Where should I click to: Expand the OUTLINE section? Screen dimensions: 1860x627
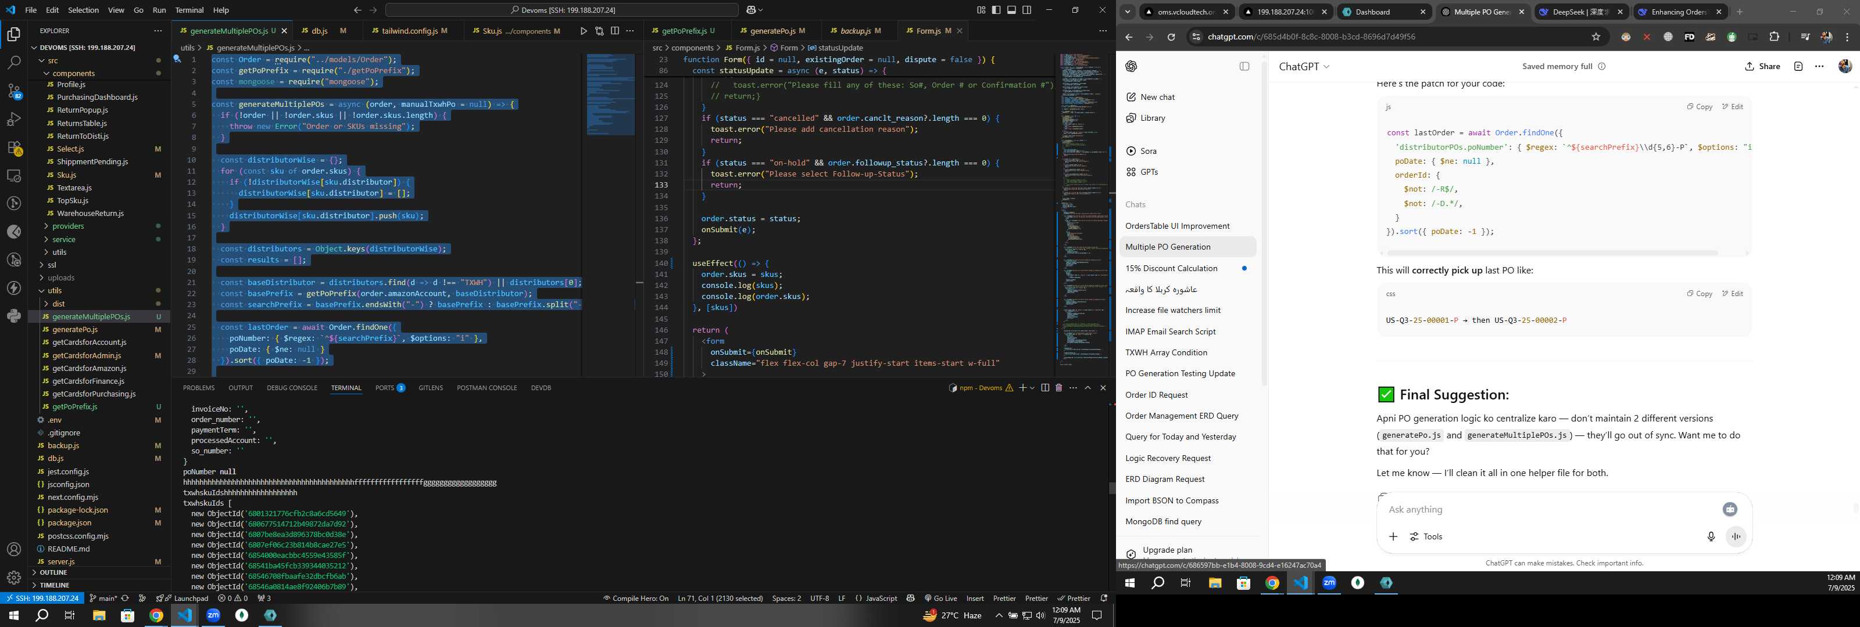[x=53, y=572]
